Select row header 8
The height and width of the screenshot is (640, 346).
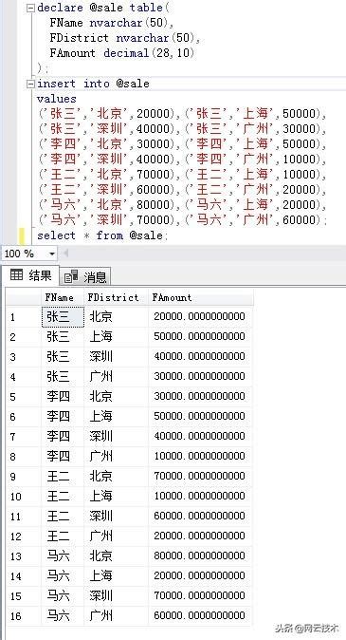(x=24, y=456)
